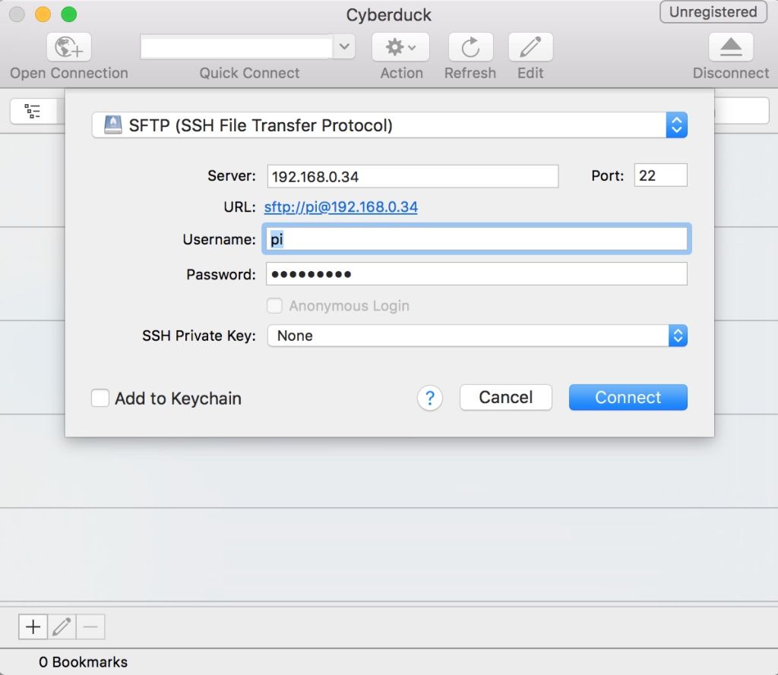
Task: Expand the Quick Connect dropdown arrow
Action: coord(344,47)
